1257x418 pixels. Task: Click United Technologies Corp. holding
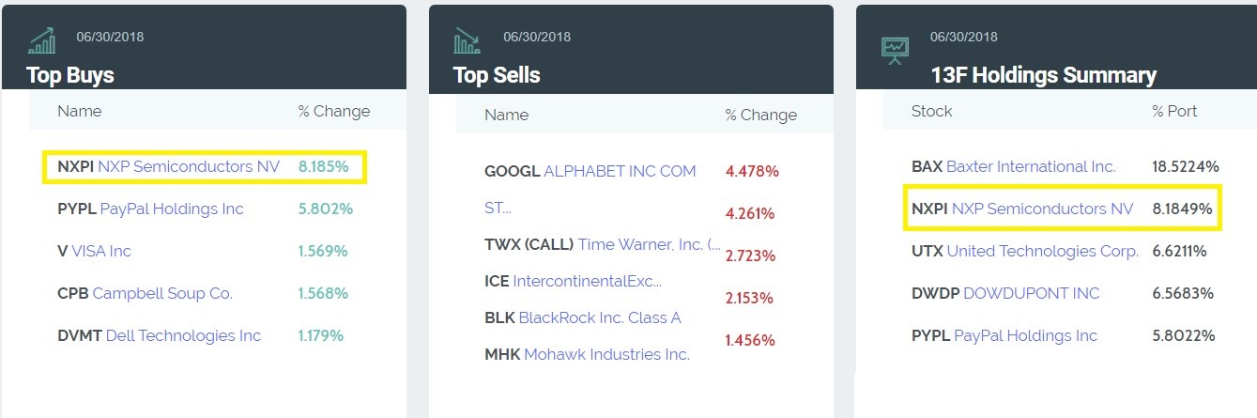1042,251
